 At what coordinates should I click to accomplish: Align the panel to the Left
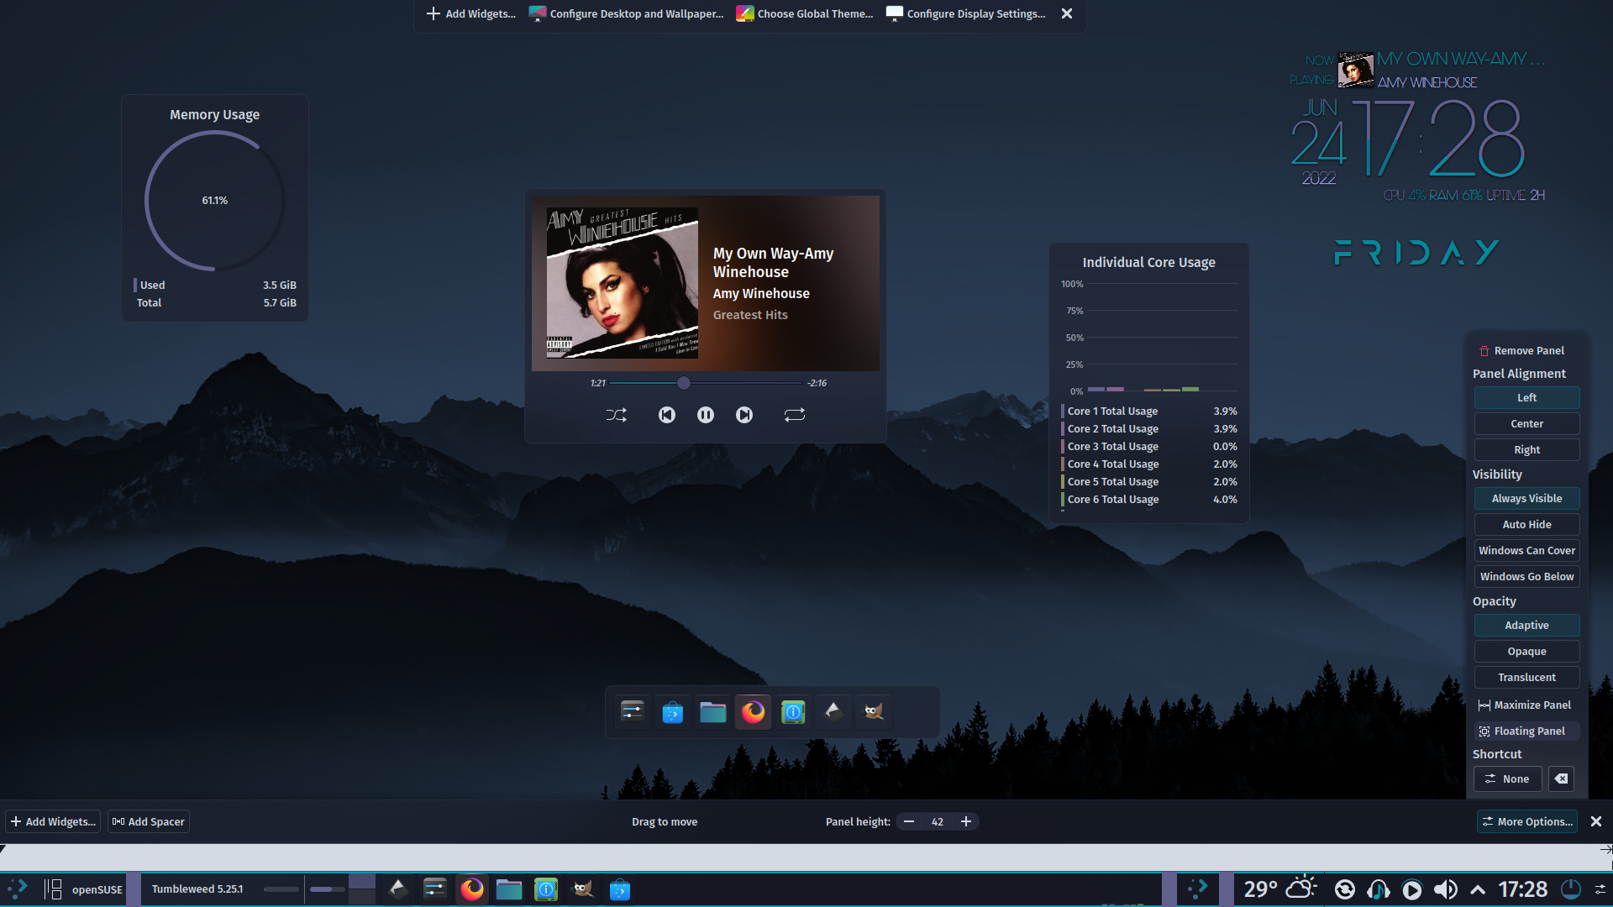1526,398
